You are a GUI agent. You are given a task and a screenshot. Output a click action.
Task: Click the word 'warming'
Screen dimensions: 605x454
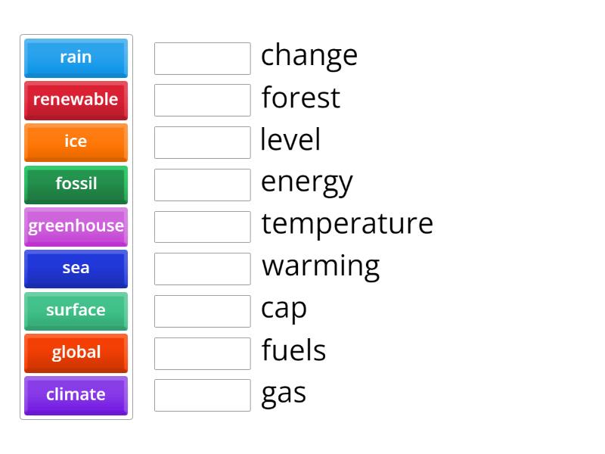point(319,266)
